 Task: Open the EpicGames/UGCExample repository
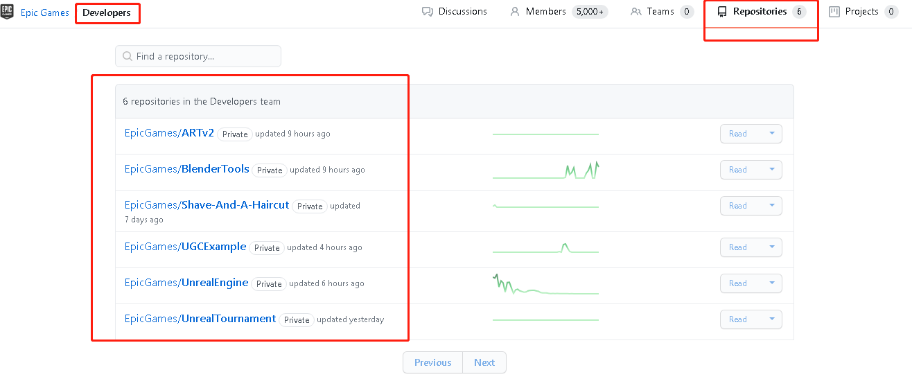(186, 247)
